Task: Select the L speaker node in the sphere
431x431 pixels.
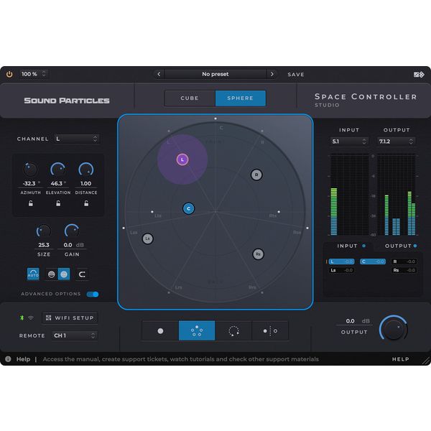Action: pos(182,159)
